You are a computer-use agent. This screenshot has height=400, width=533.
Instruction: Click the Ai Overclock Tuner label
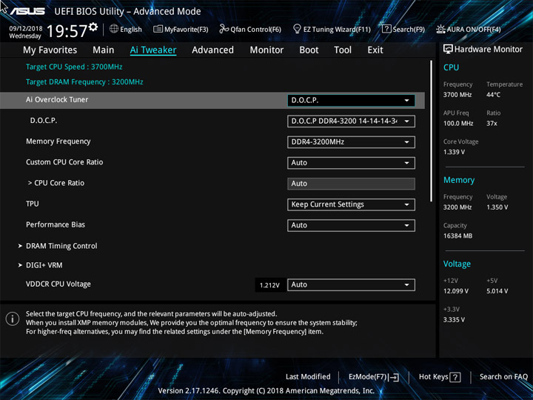[57, 100]
